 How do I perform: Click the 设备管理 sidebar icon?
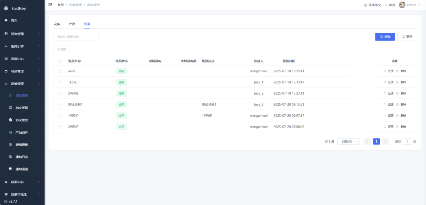(x=6, y=34)
